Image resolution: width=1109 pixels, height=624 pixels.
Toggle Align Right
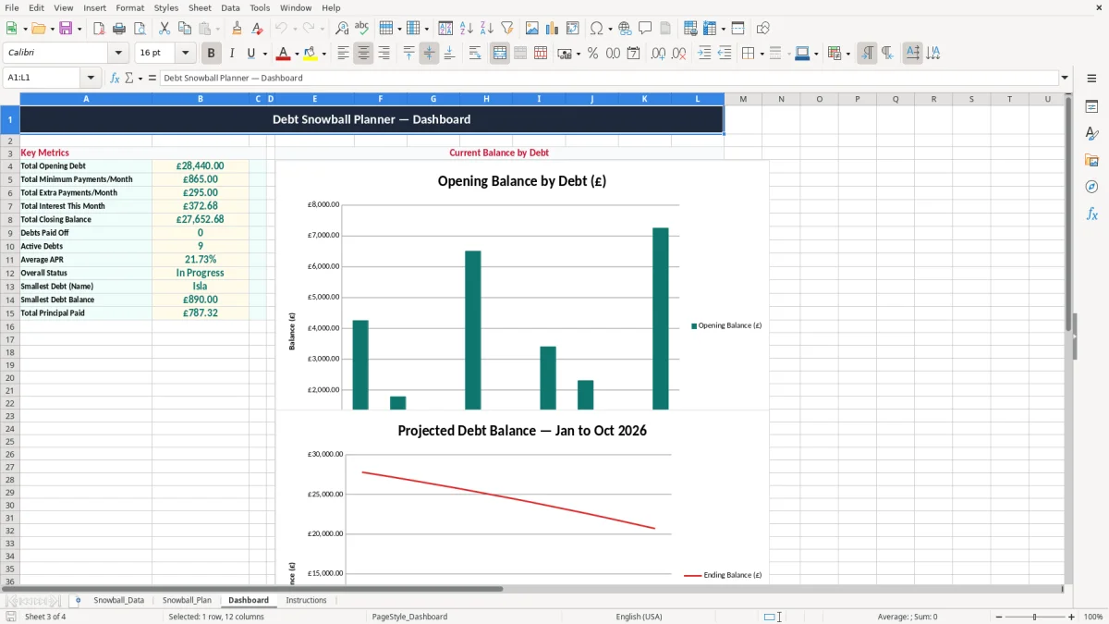[x=384, y=54]
